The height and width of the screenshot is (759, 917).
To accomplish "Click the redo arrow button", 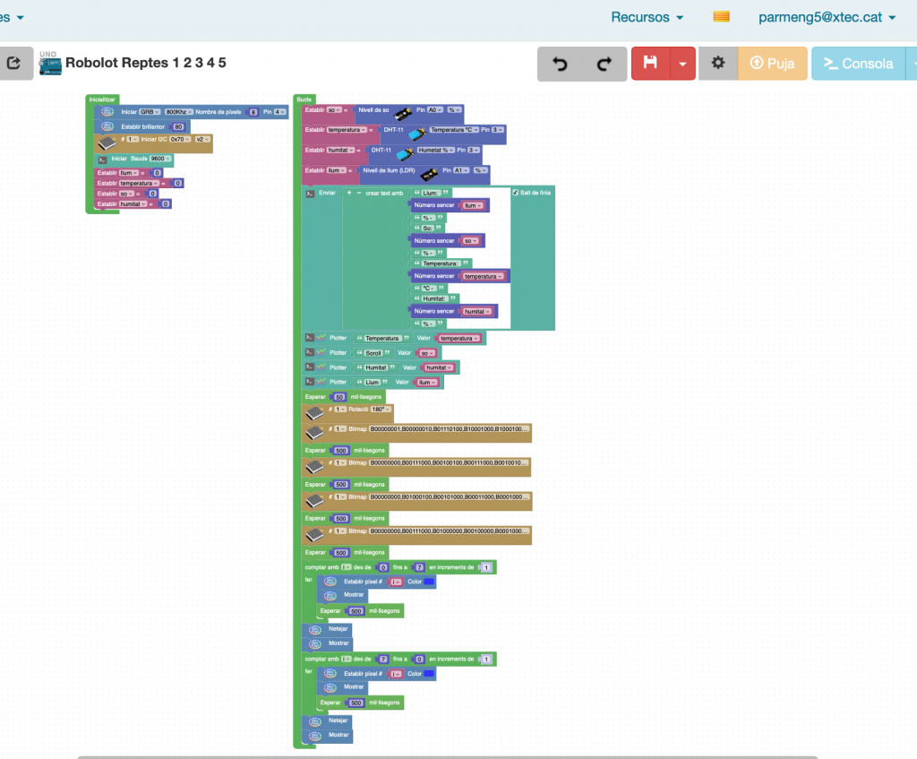I will [604, 64].
